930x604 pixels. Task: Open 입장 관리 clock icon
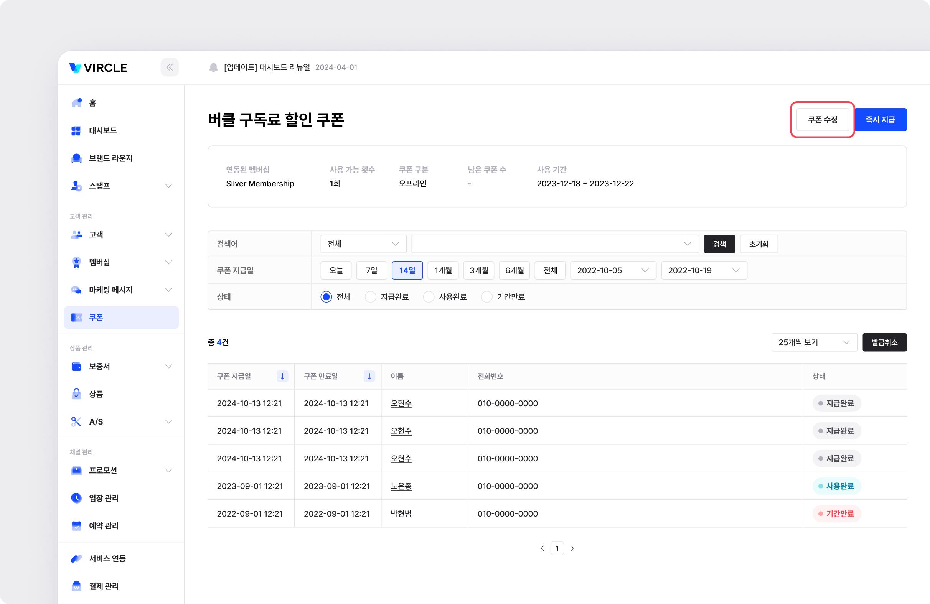pos(77,498)
